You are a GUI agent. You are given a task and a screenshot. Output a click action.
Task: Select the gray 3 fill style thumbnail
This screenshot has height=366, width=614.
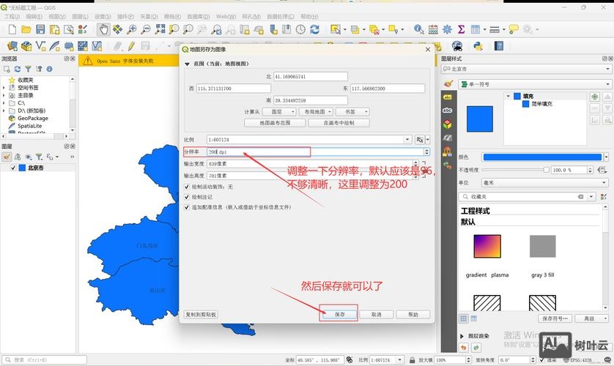[x=543, y=247]
